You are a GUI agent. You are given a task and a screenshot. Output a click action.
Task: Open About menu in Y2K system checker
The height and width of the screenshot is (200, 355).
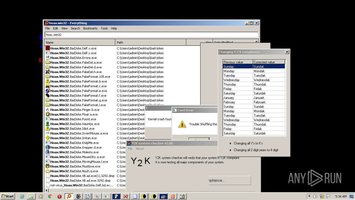click(x=140, y=149)
